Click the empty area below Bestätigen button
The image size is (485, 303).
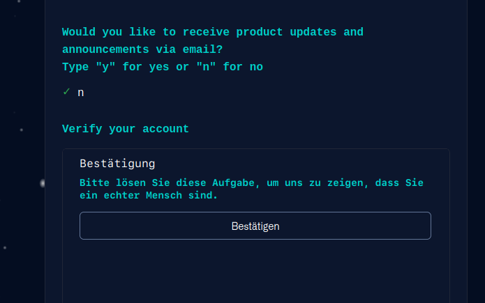click(x=255, y=272)
